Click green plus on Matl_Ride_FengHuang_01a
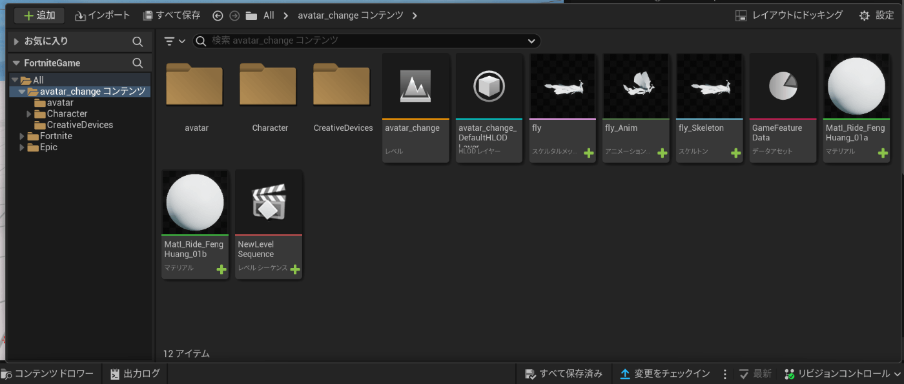Screen dimensions: 904x384 (883, 153)
